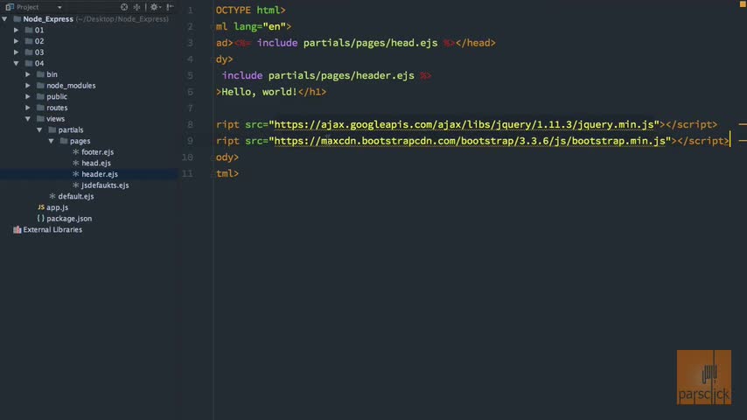Screen dimensions: 747x420
Task: Select the 04 folder icon
Action: click(29, 63)
